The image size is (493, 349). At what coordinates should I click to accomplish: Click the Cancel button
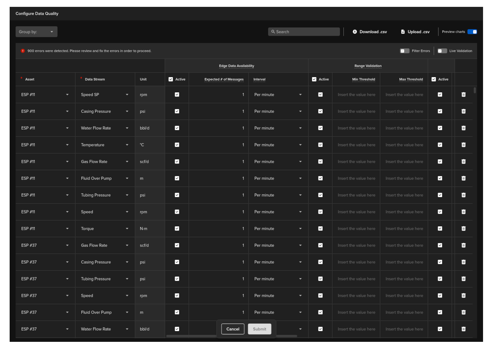(232, 329)
